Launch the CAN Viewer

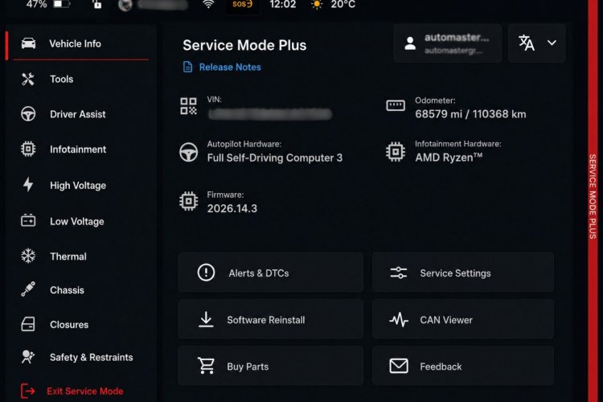(463, 319)
